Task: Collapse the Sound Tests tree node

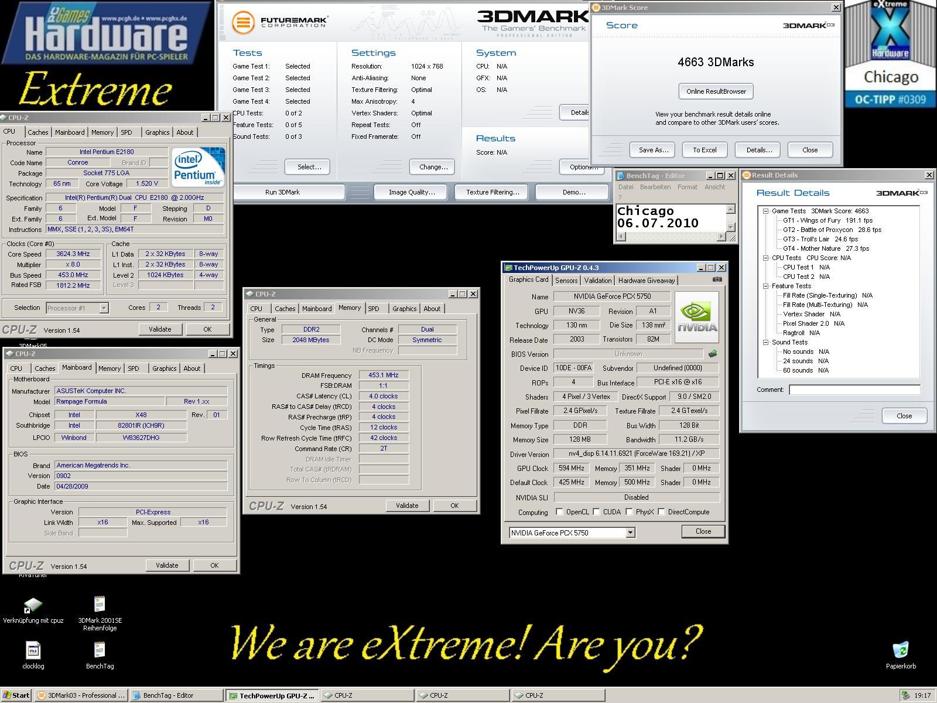Action: point(765,342)
